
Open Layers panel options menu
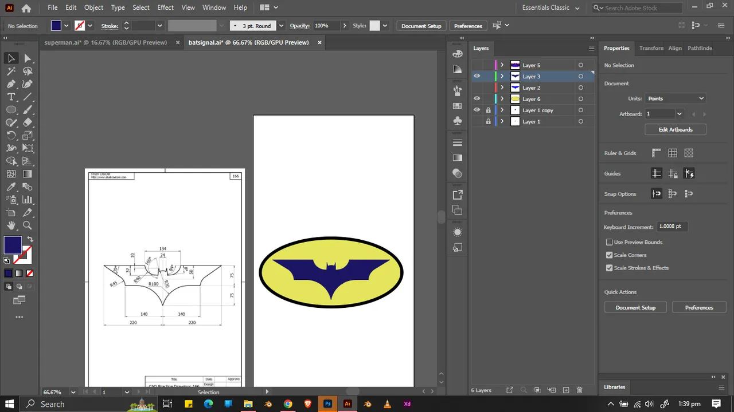(x=591, y=49)
